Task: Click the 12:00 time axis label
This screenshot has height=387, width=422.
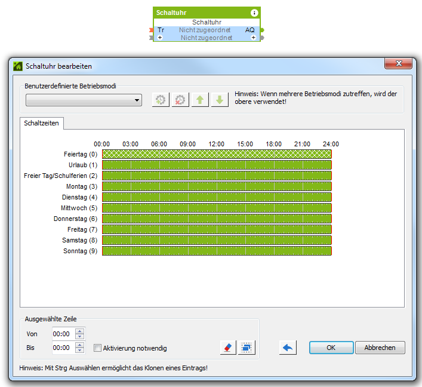Action: 217,144
